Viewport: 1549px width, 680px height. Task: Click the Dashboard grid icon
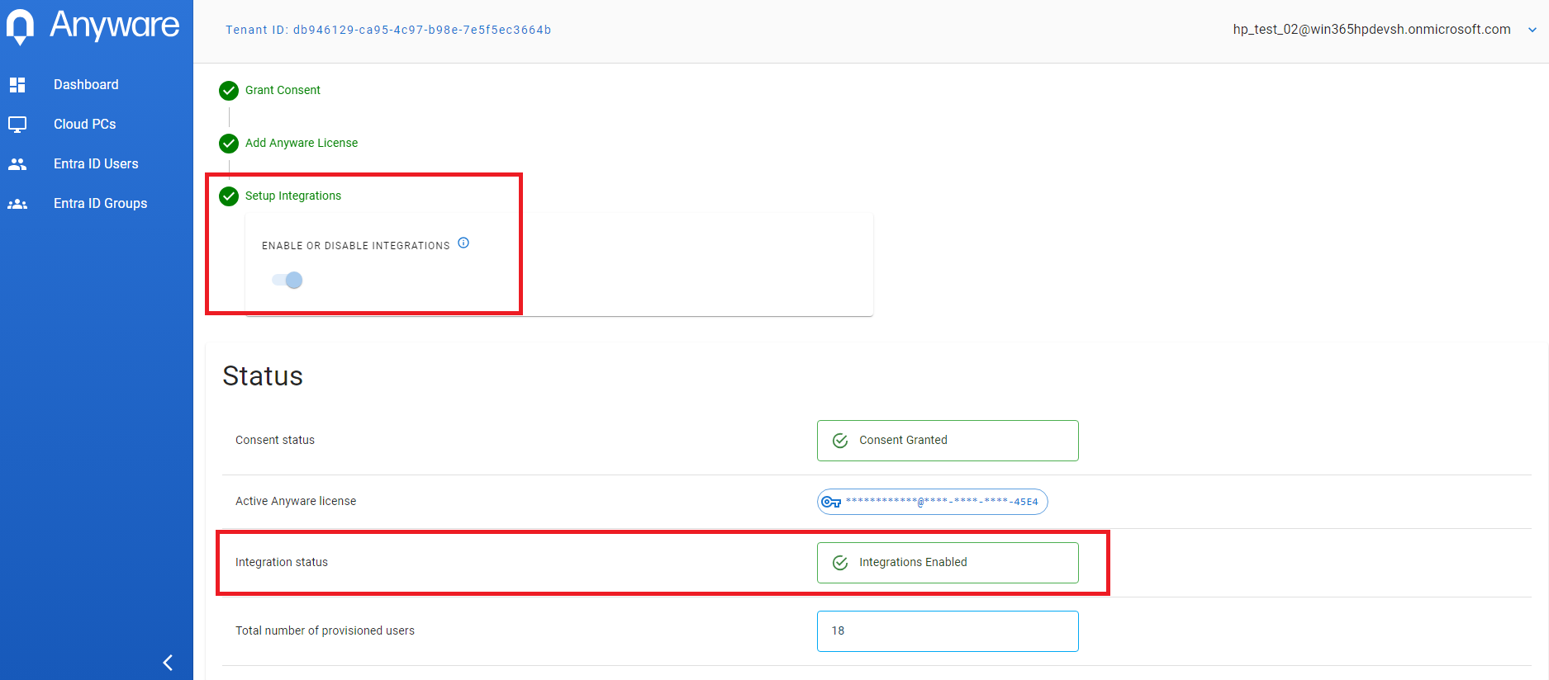[17, 84]
